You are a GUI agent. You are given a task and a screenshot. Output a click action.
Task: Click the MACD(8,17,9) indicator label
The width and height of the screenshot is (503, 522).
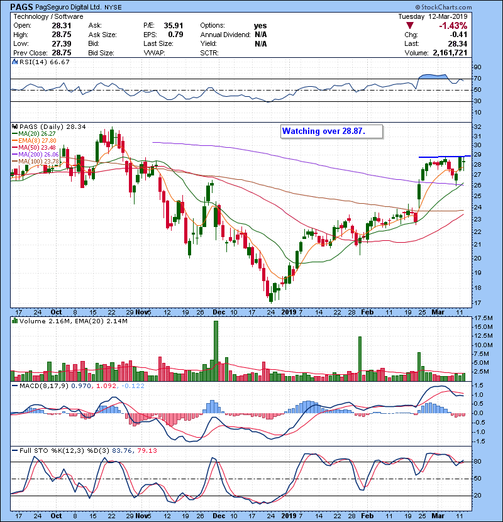(44, 386)
